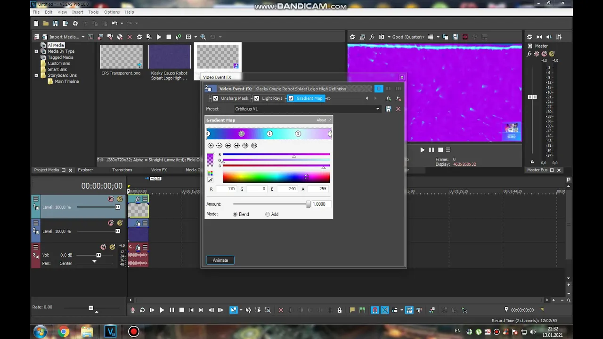The image size is (603, 339).
Task: Open more options menu on track 1 header
Action: (36, 199)
